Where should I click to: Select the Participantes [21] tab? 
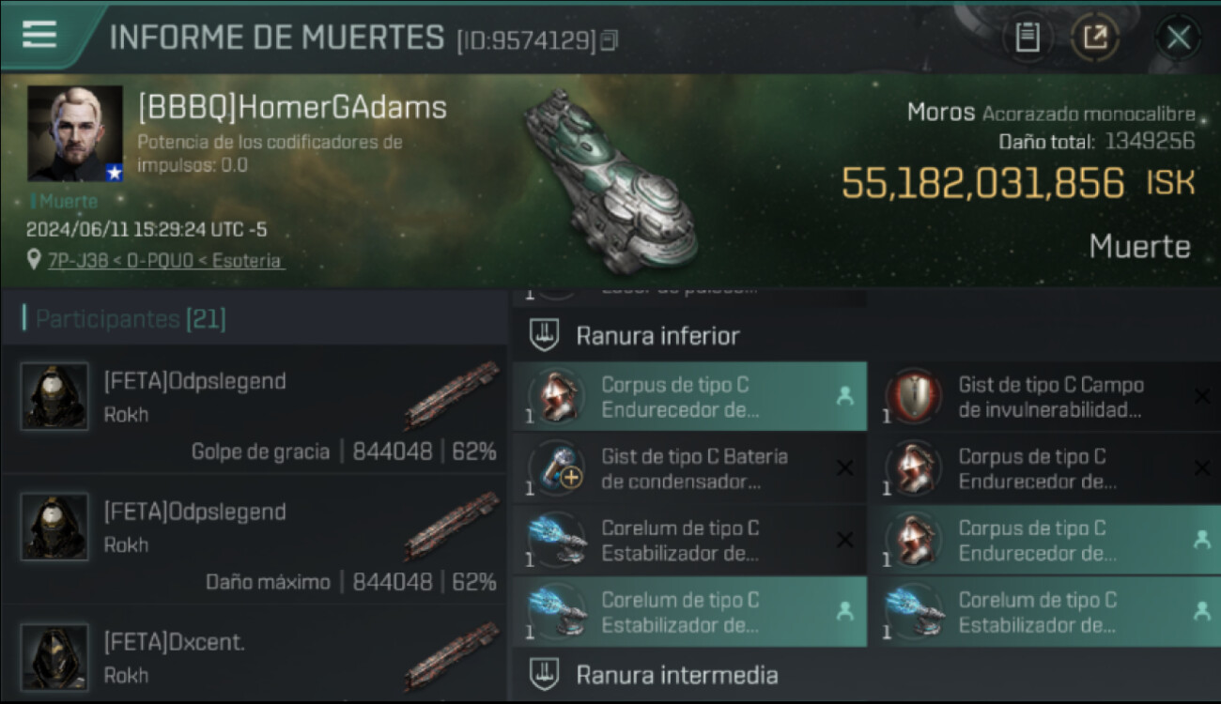coord(131,319)
